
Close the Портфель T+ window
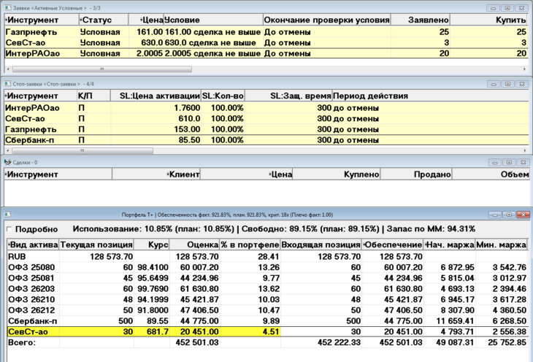tap(523, 215)
